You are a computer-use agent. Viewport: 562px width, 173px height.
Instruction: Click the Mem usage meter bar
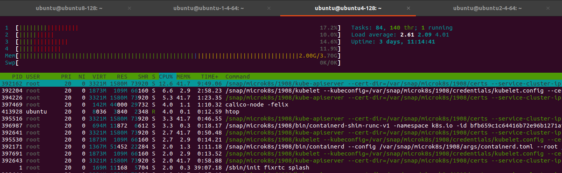tap(172, 56)
